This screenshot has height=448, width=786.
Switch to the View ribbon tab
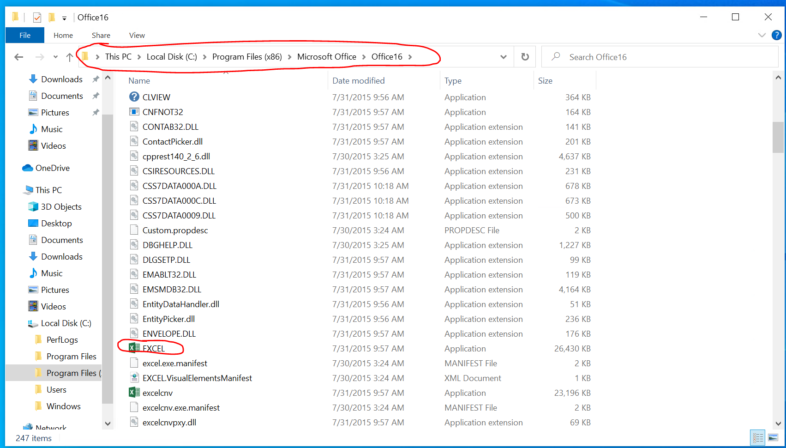[x=137, y=35]
